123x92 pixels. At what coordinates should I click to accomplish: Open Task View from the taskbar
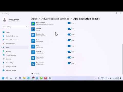point(12,78)
